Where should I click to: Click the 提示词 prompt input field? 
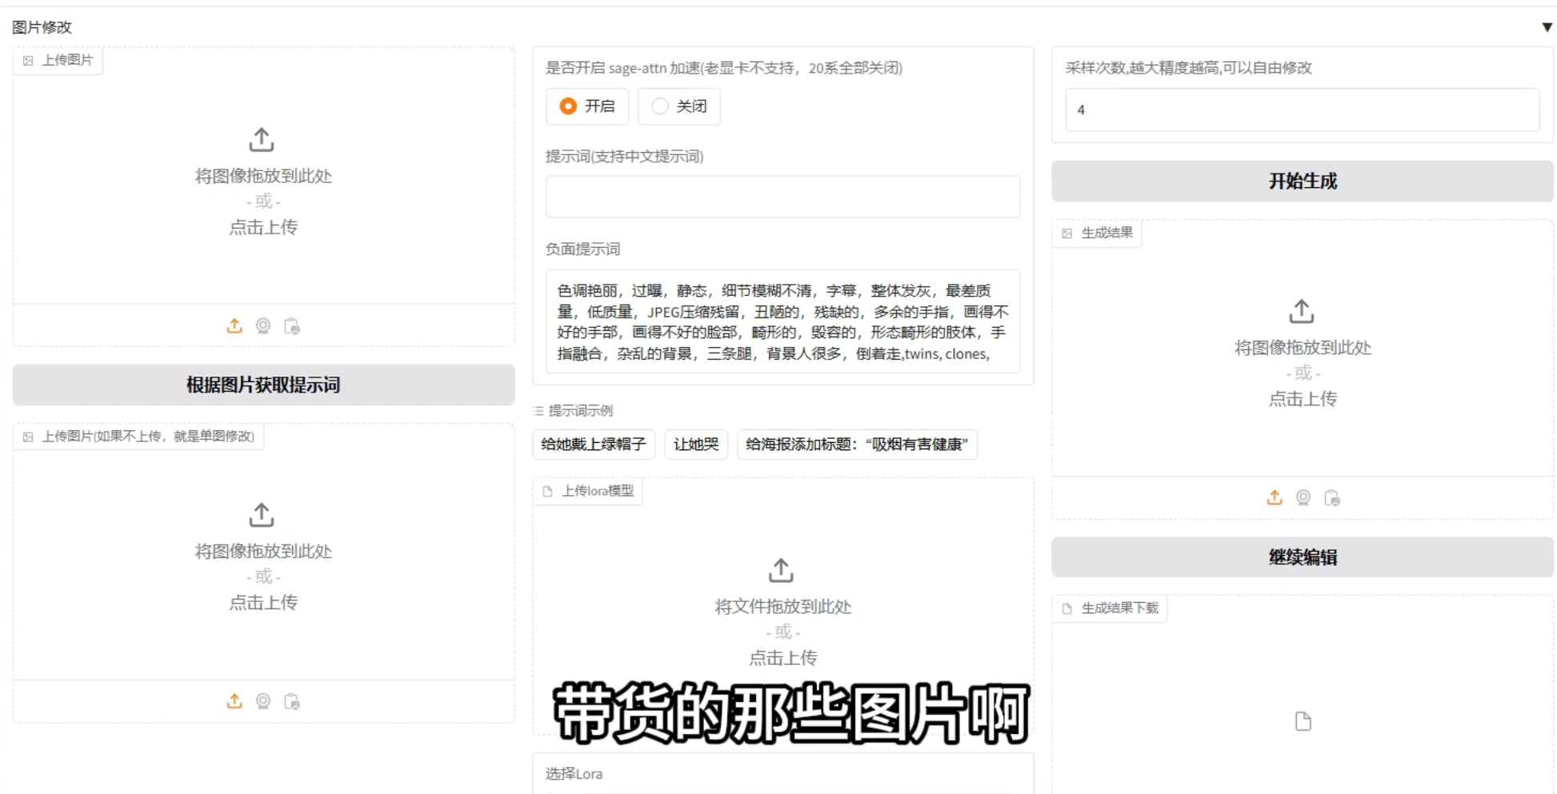coord(783,197)
